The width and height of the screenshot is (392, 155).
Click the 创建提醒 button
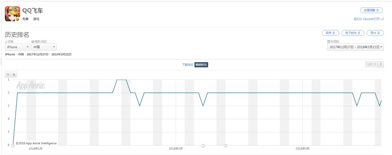371,10
